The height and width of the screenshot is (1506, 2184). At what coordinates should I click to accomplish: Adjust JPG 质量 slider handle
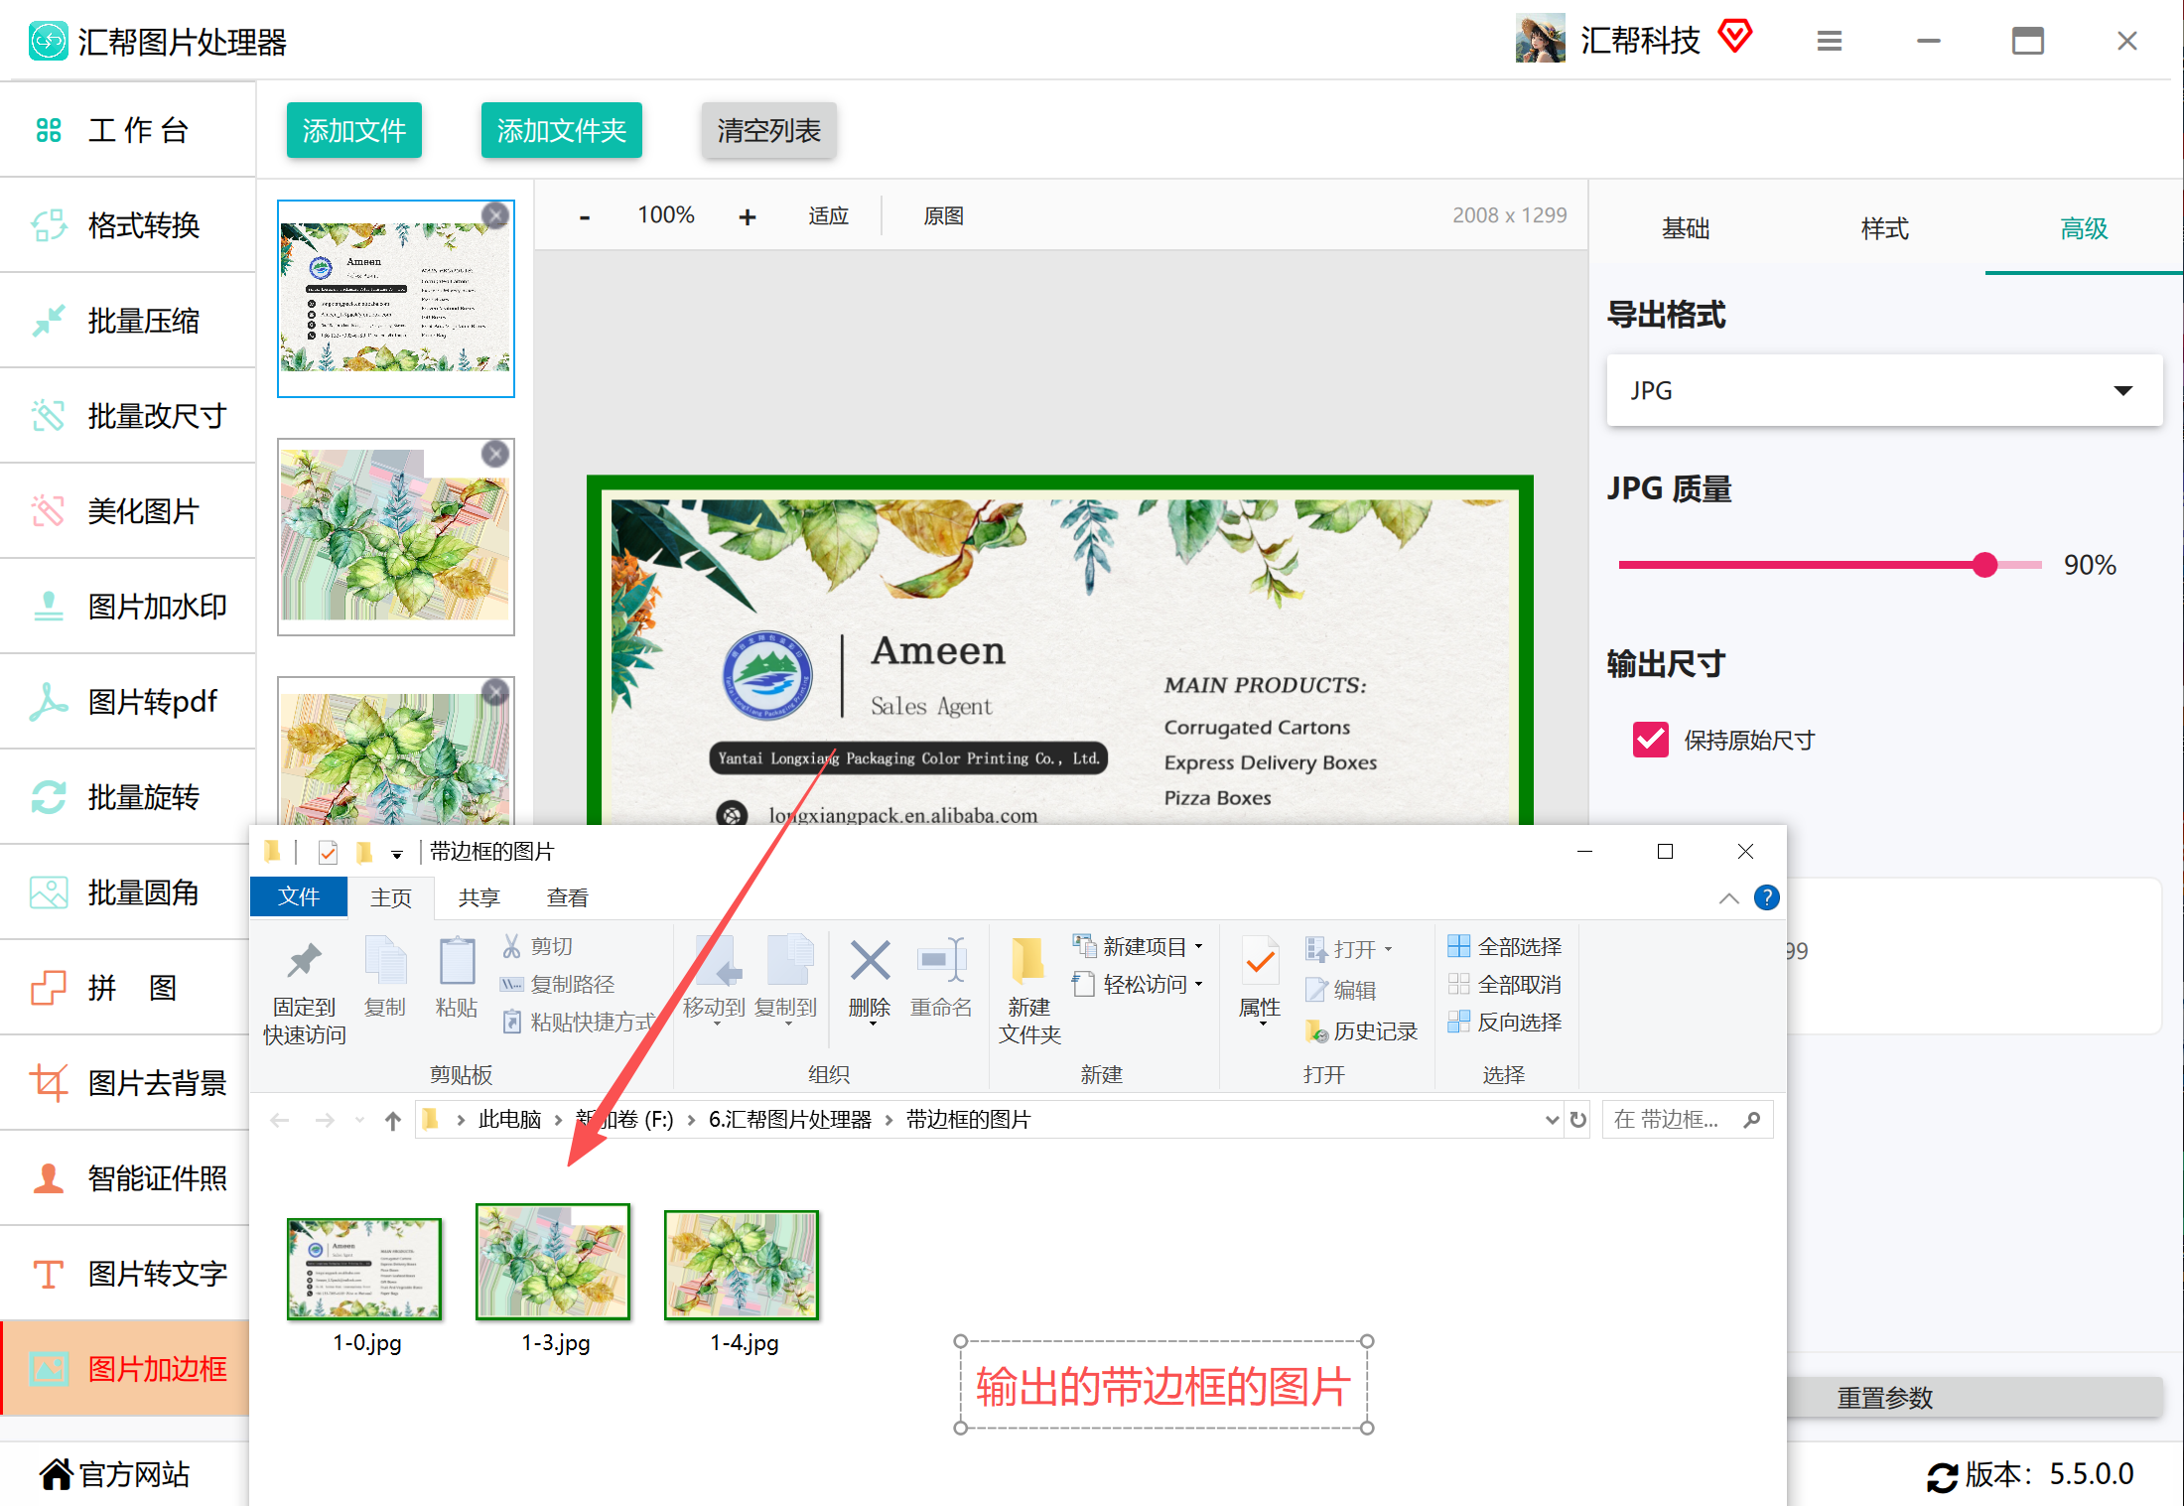click(1984, 565)
